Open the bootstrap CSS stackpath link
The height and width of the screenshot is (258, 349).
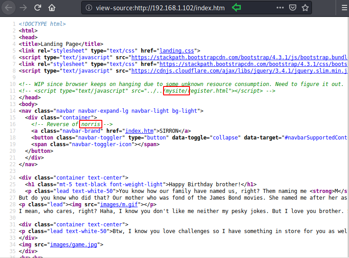pyautogui.click(x=253, y=64)
